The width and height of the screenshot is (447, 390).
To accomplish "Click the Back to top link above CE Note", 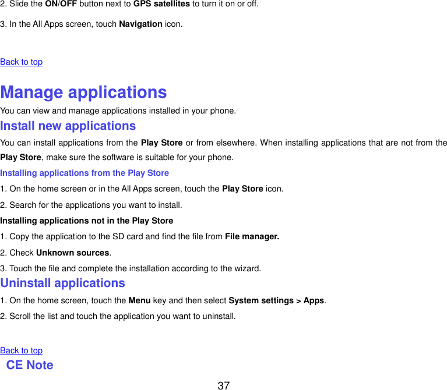I will (x=22, y=350).
